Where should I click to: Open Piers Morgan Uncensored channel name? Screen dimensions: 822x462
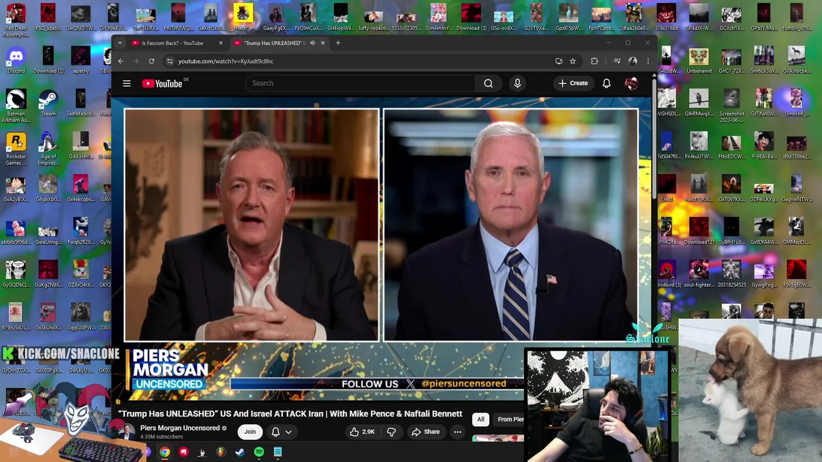[180, 428]
